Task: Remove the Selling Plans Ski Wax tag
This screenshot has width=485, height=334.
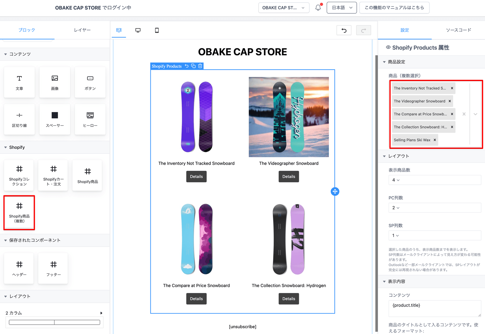Action: click(435, 140)
